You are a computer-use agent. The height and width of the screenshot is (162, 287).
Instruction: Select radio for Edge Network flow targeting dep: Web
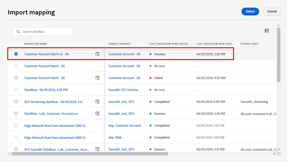pyautogui.click(x=16, y=137)
